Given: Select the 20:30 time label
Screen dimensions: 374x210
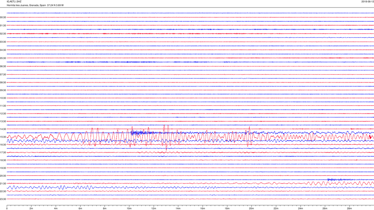Looking at the screenshot, I should point(3,176).
